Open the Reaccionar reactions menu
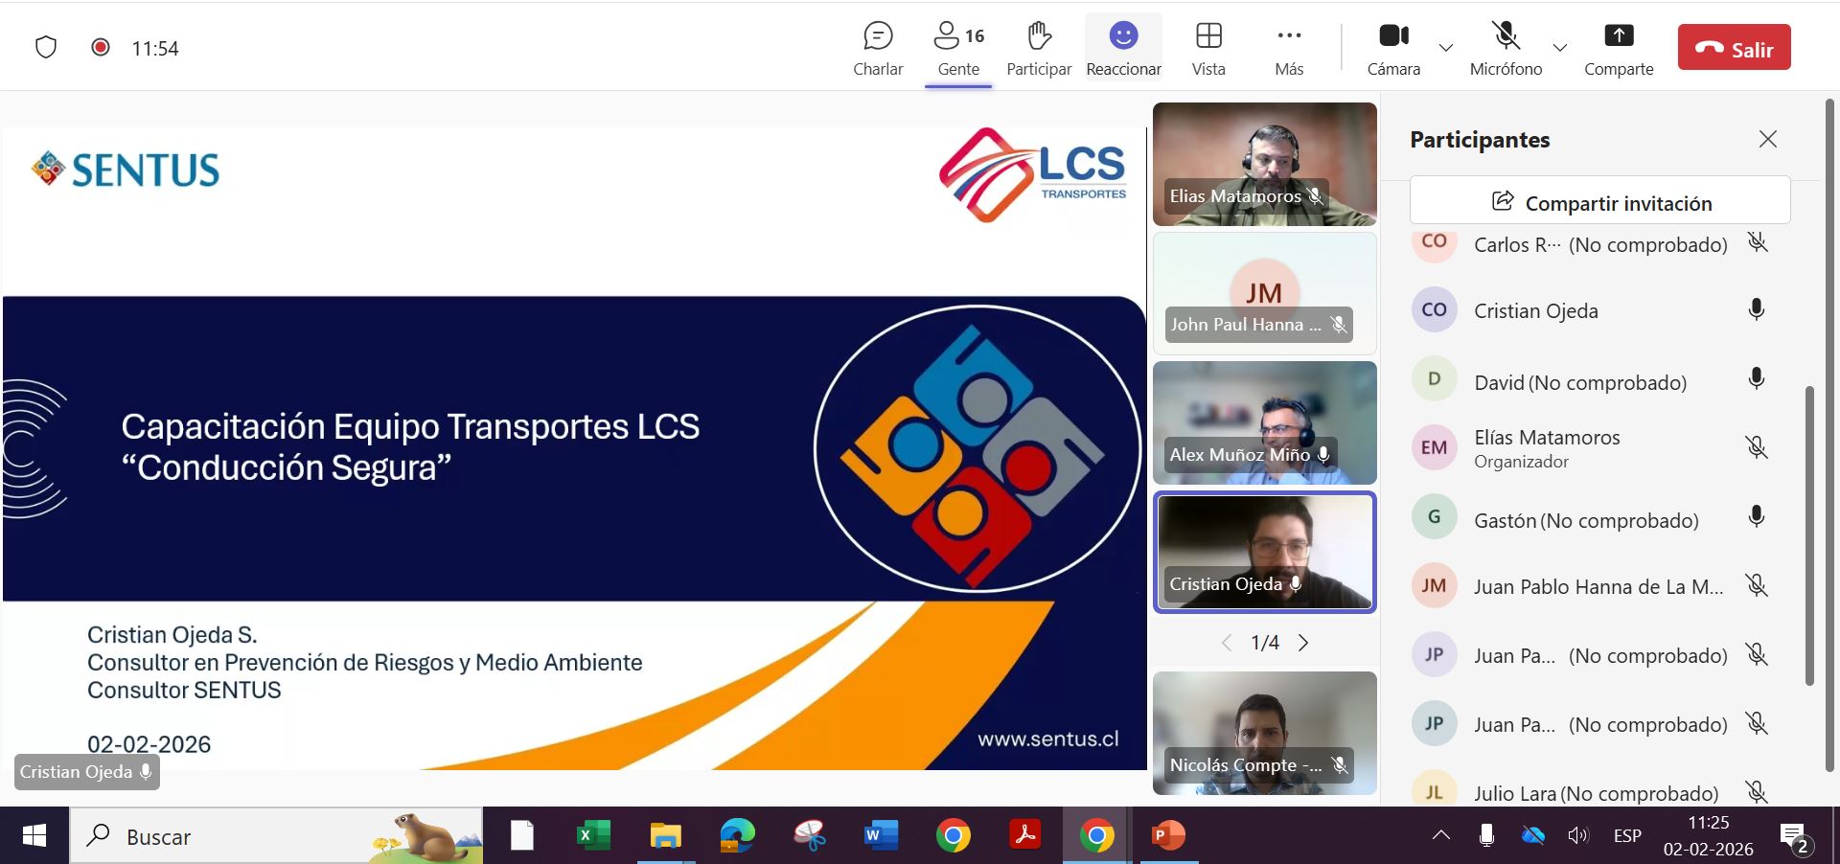 click(x=1122, y=46)
